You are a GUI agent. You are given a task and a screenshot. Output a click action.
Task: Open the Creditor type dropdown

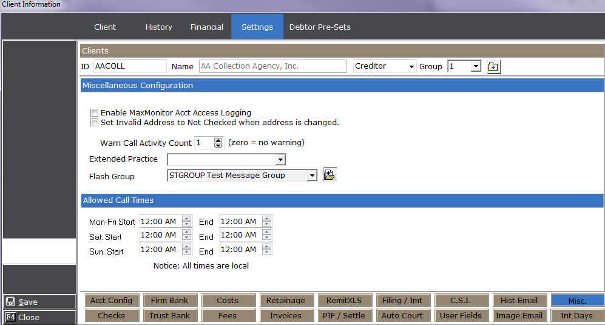click(412, 67)
